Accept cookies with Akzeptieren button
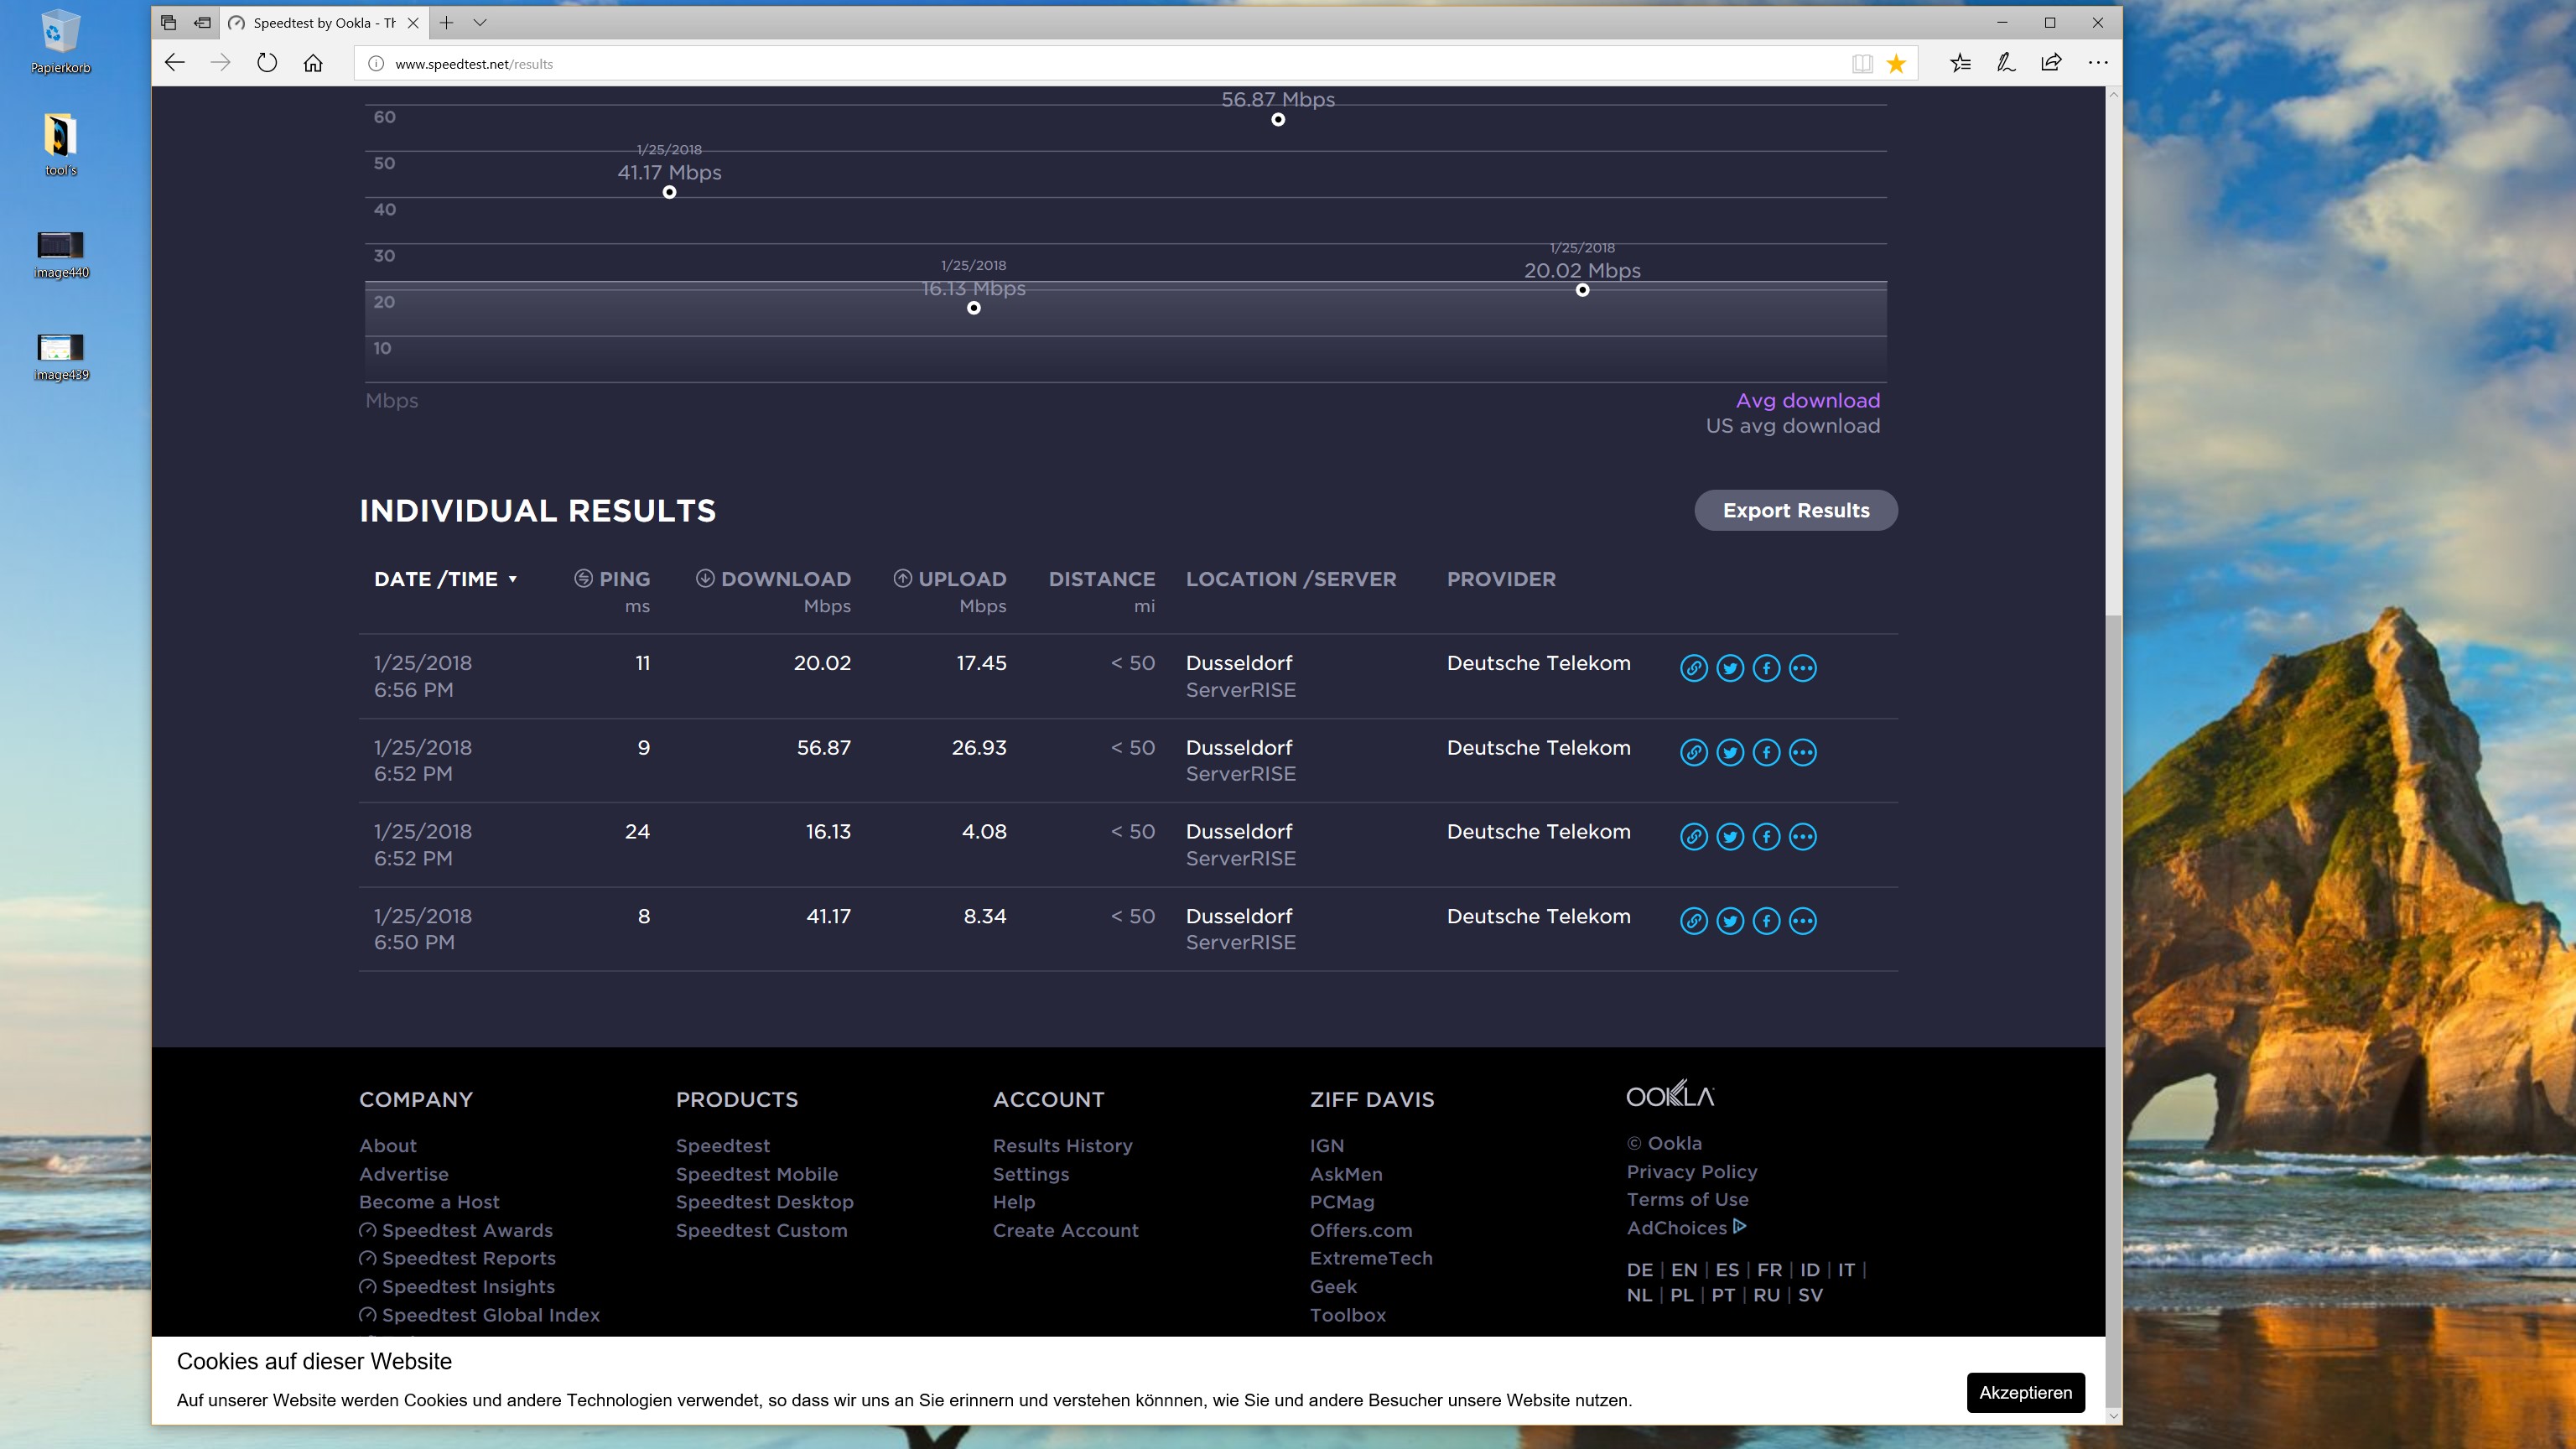This screenshot has width=2576, height=1449. pos(2025,1392)
